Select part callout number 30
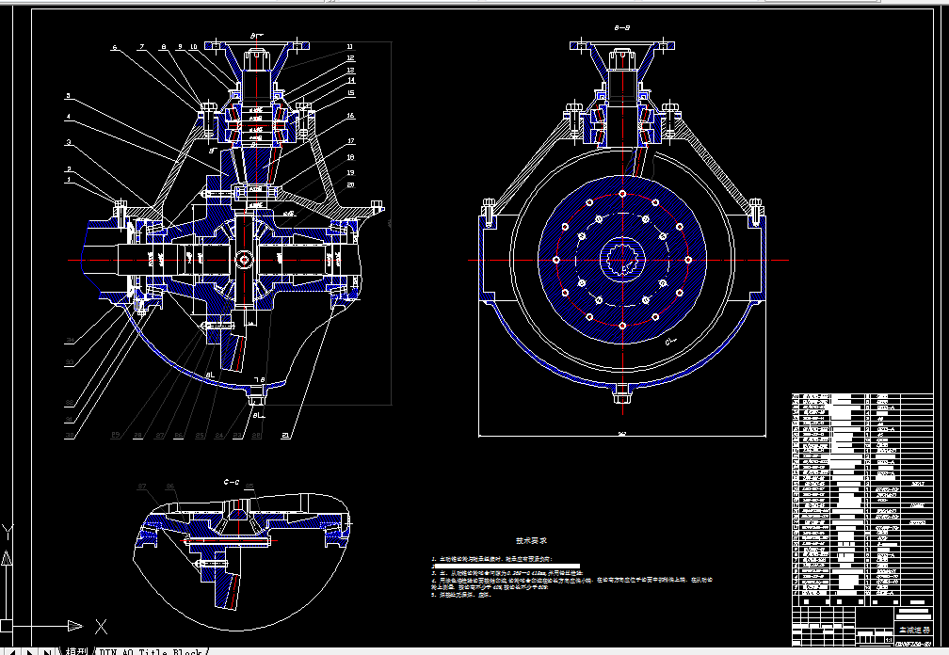The height and width of the screenshot is (655, 949). (x=70, y=435)
